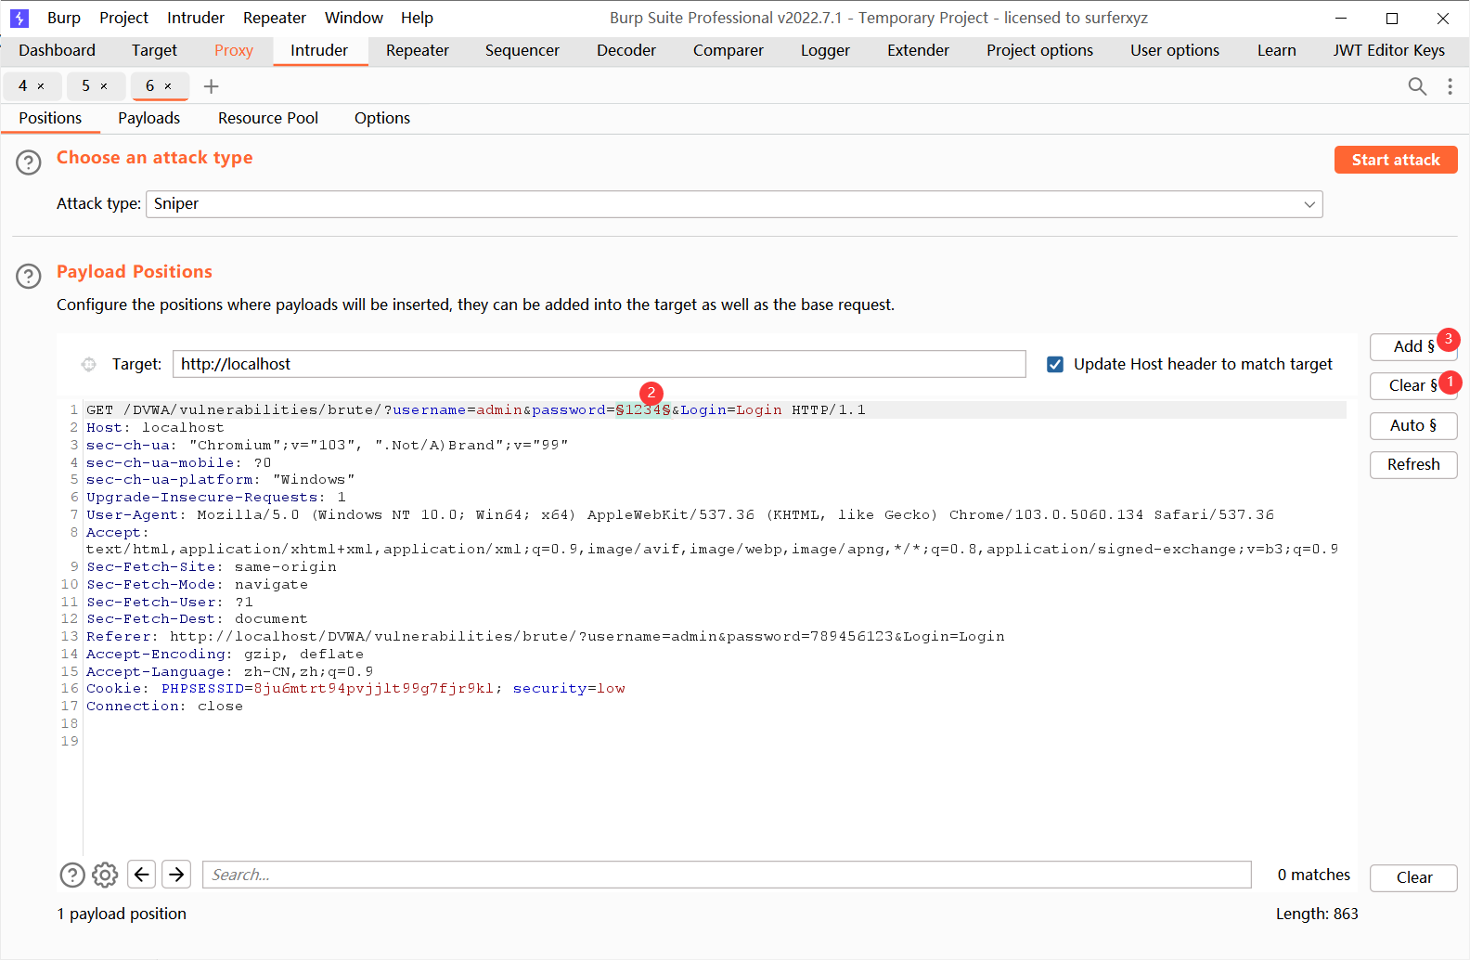
Task: Click the §1234§ payload marker
Action: click(643, 410)
